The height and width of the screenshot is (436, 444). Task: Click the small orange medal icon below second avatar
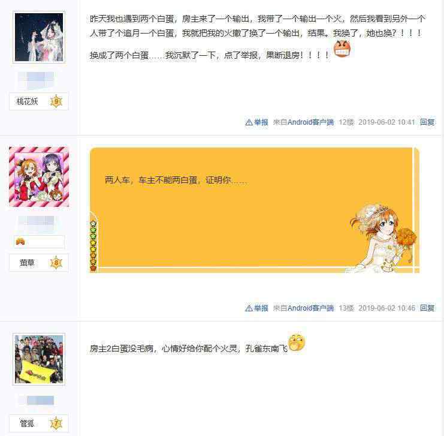(x=20, y=242)
